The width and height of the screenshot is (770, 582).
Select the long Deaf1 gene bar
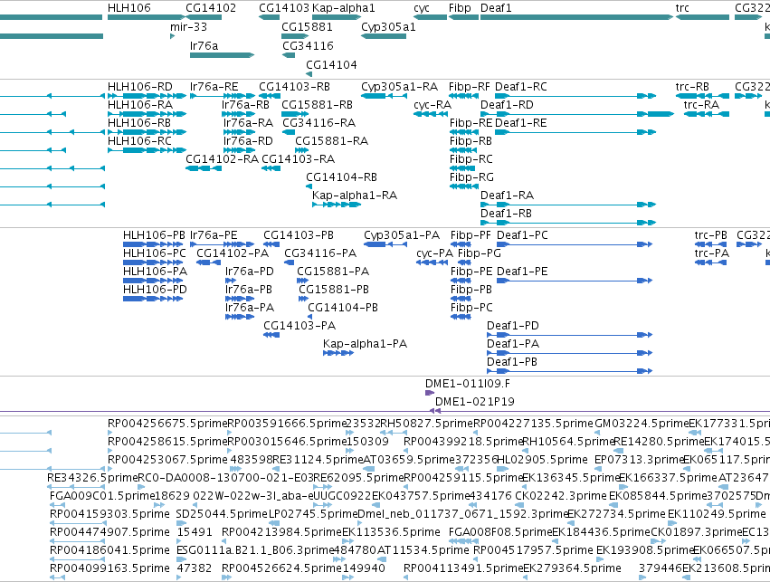tap(576, 17)
